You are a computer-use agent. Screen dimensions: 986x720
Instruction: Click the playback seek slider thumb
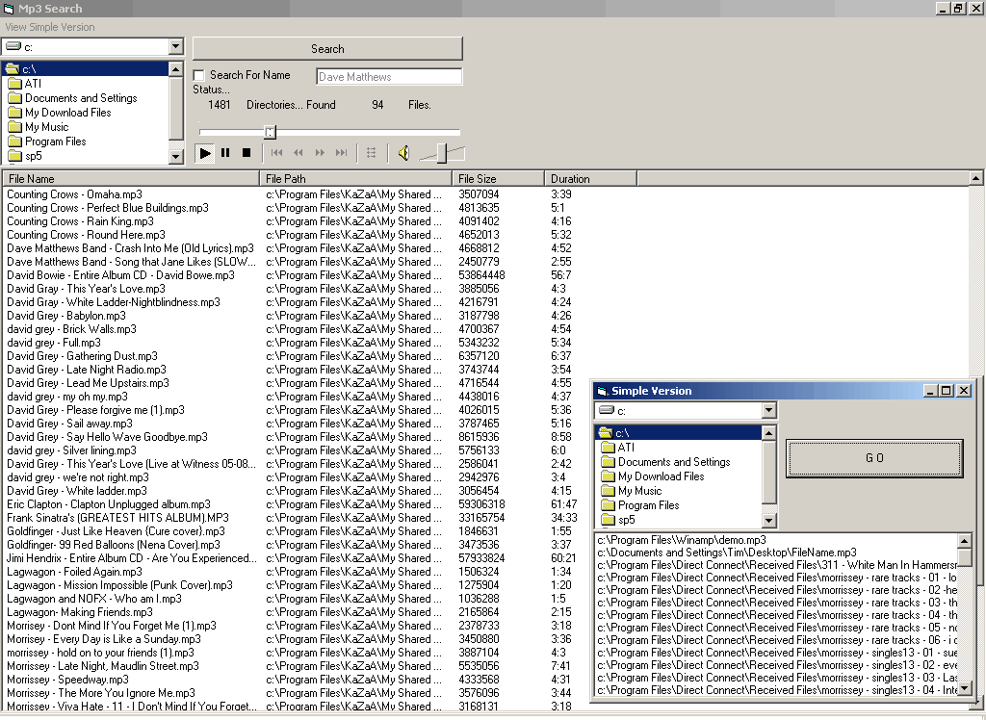pos(270,132)
